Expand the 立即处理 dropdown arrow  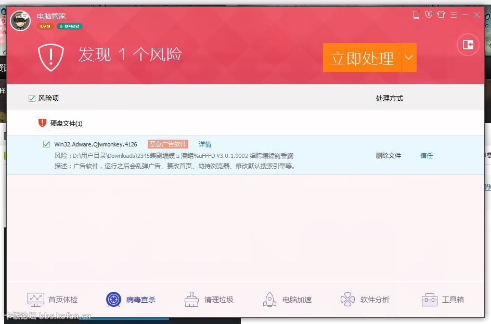(x=409, y=58)
